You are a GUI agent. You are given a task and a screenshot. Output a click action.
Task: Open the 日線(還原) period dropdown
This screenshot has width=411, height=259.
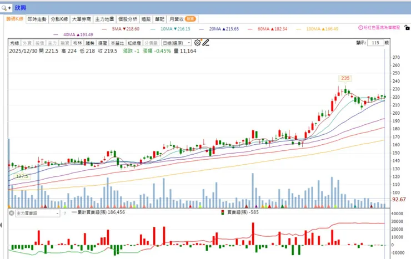click(177, 43)
